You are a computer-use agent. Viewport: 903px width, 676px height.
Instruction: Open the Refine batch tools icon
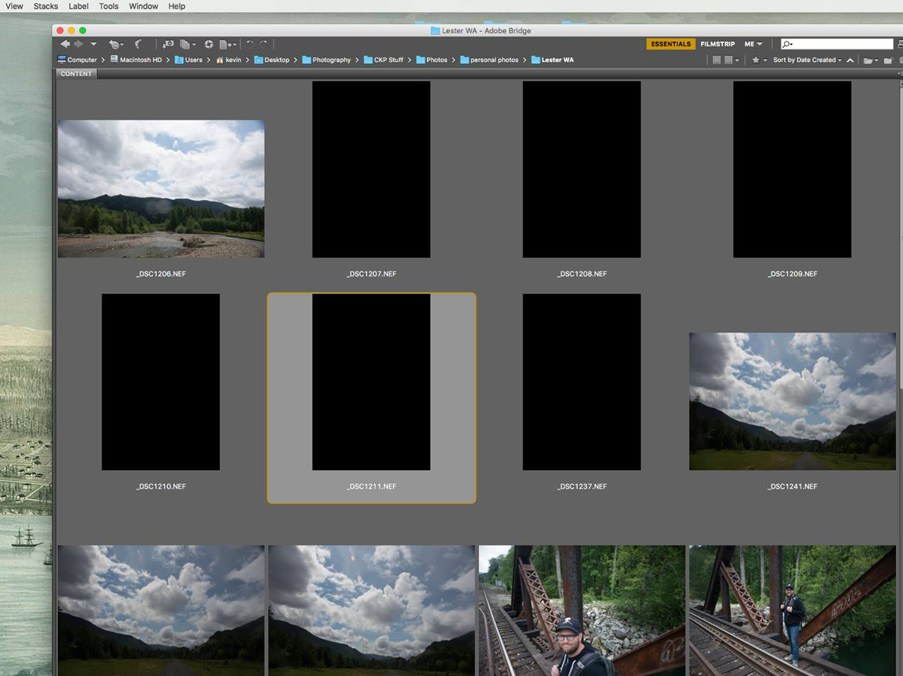click(188, 44)
